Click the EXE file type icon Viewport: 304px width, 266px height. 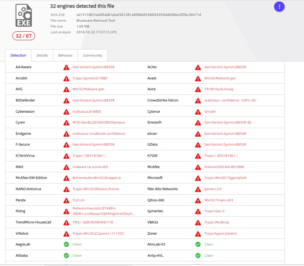coord(24,15)
